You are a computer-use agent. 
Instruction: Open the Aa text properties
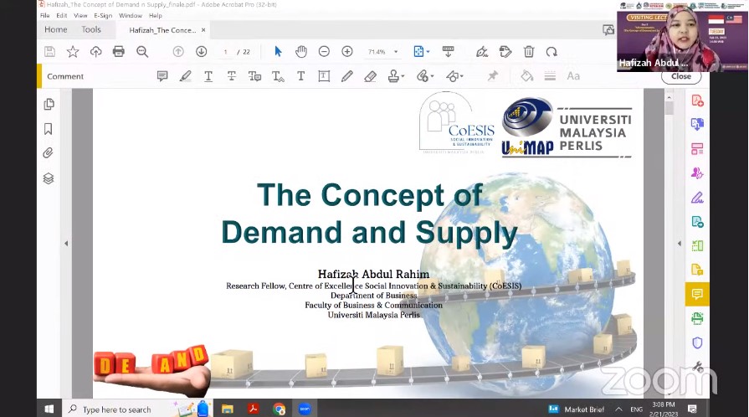coord(573,76)
